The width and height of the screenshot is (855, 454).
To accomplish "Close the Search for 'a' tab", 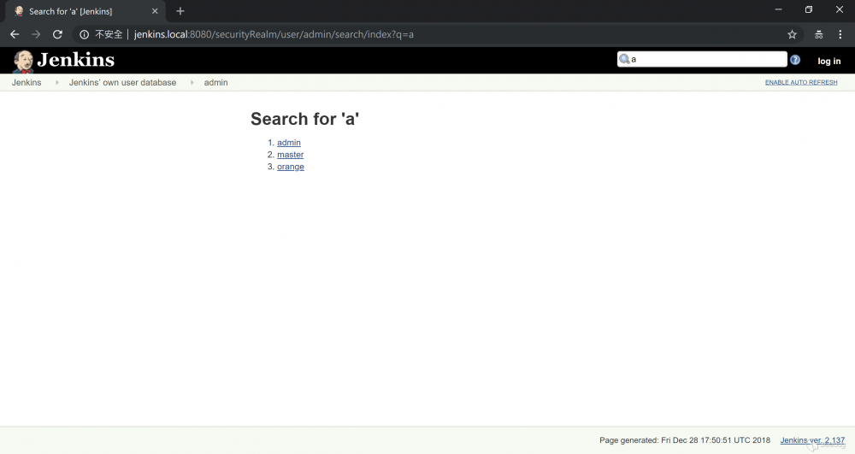I will [155, 11].
